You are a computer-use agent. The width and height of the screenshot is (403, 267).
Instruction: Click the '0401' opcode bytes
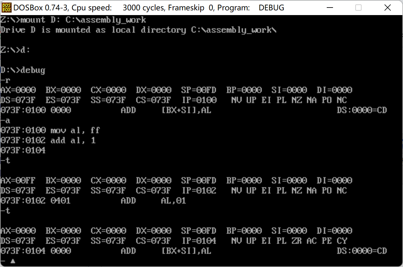click(61, 201)
